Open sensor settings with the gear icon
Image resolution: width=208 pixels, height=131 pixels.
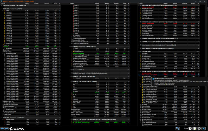(x=199, y=128)
